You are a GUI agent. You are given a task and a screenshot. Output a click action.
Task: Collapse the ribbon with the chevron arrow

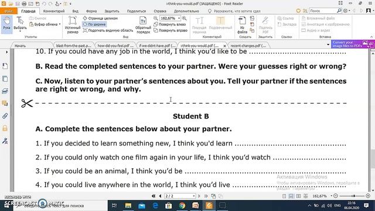pyautogui.click(x=371, y=37)
